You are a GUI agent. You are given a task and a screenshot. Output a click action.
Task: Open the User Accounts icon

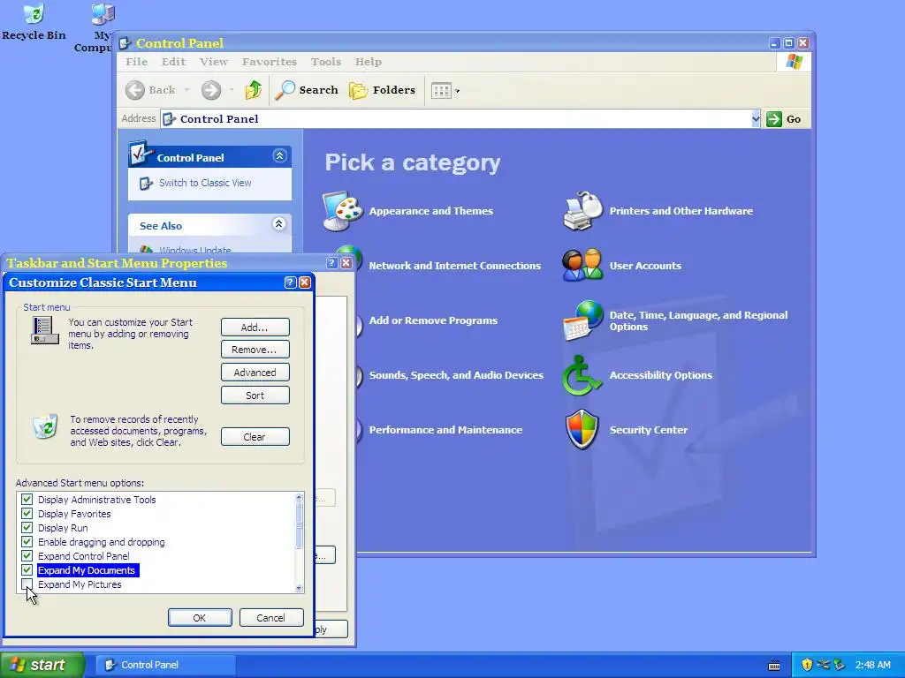click(582, 265)
